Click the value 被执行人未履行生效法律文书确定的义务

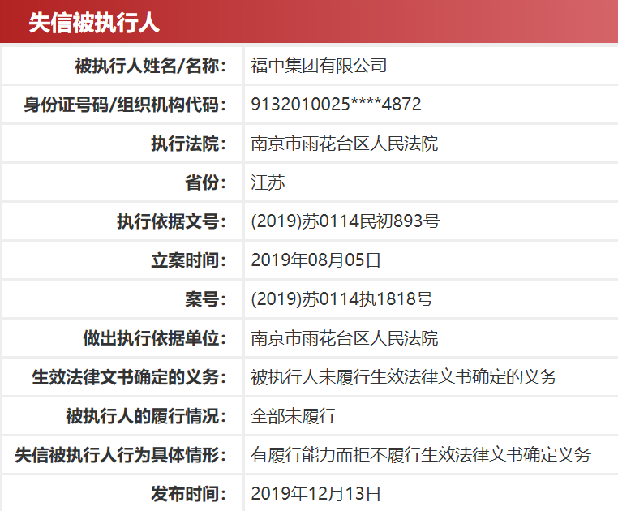click(x=404, y=377)
